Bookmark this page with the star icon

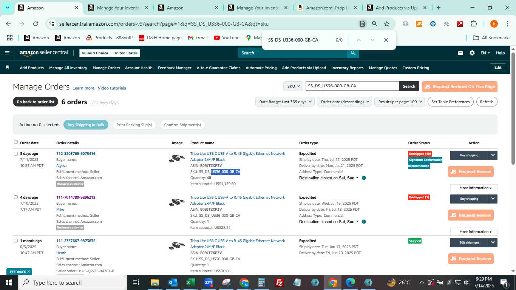387,24
